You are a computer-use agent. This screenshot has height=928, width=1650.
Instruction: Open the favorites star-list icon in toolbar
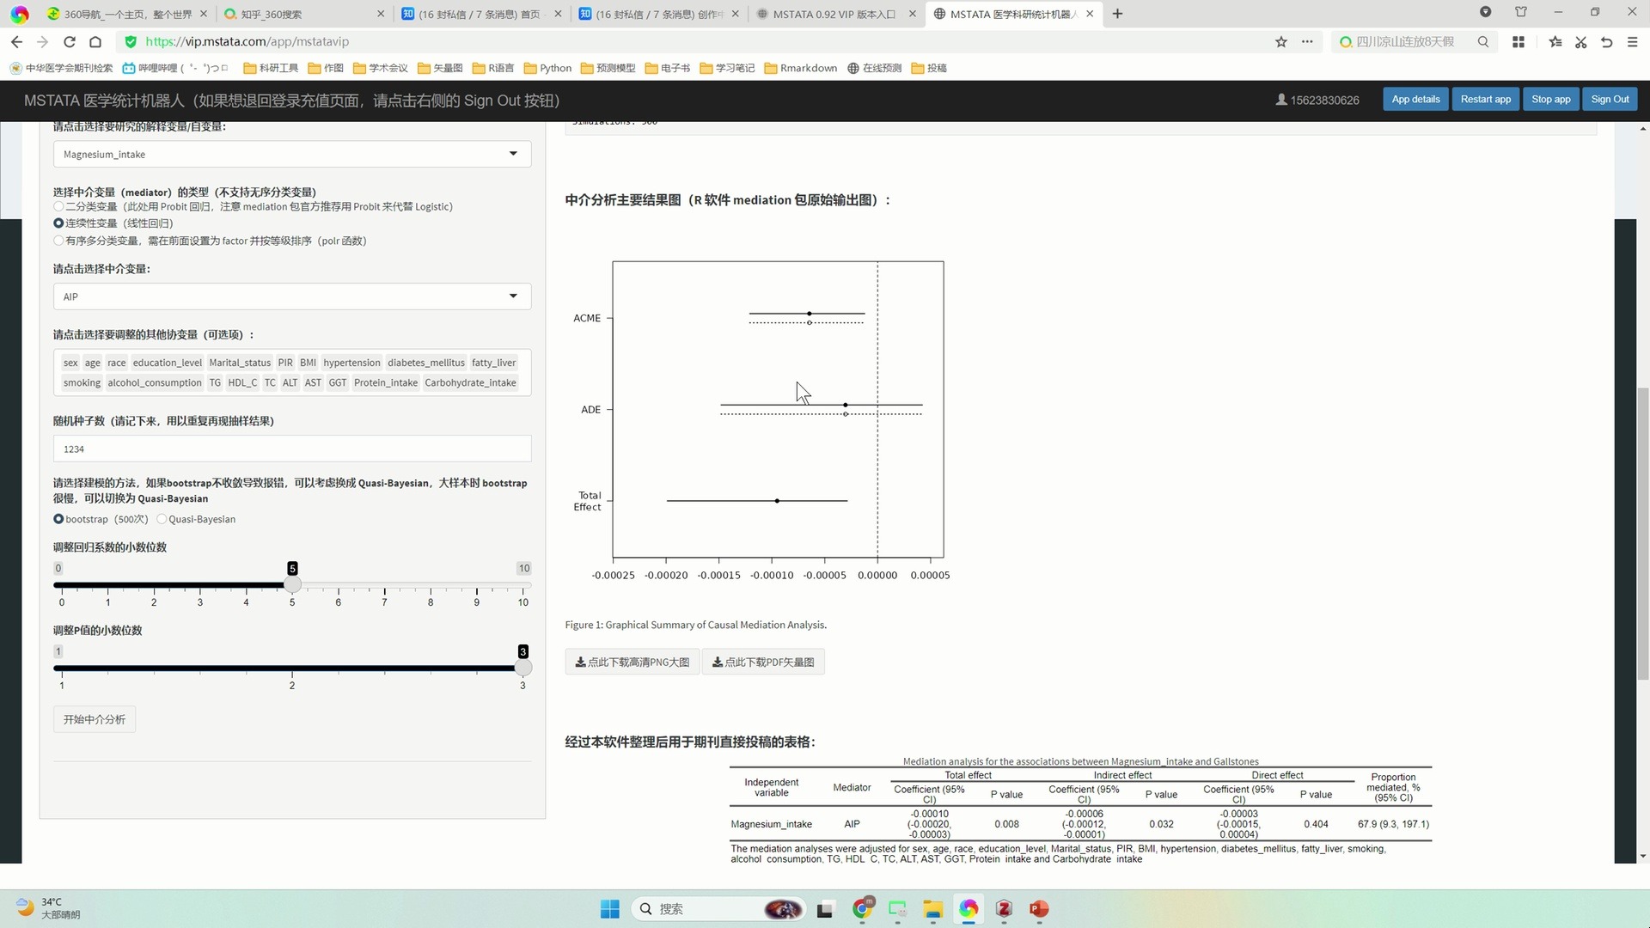pos(1555,41)
